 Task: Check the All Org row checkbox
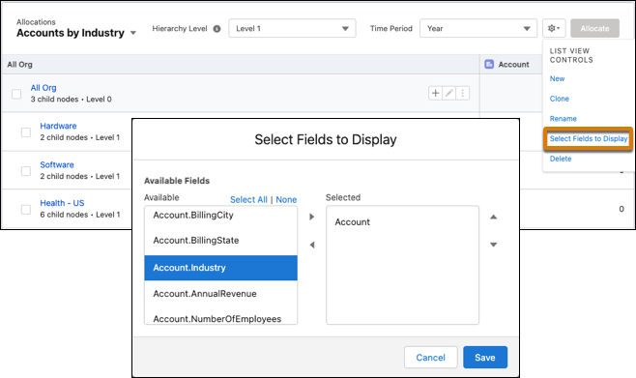point(16,94)
